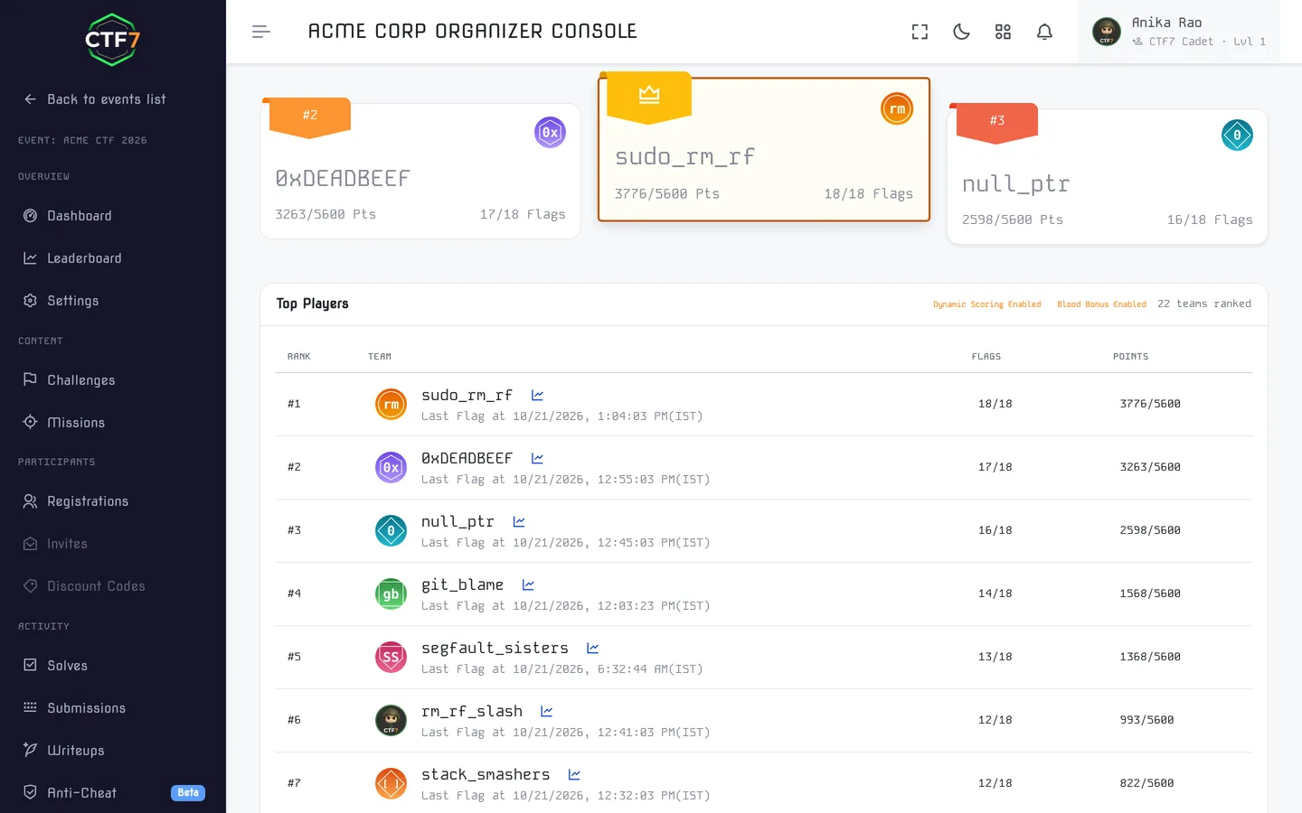Click the Dynamic Scoring Enabled label

(x=987, y=304)
